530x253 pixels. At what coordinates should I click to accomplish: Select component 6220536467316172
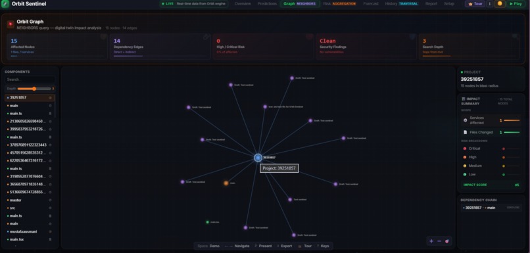tap(30, 160)
